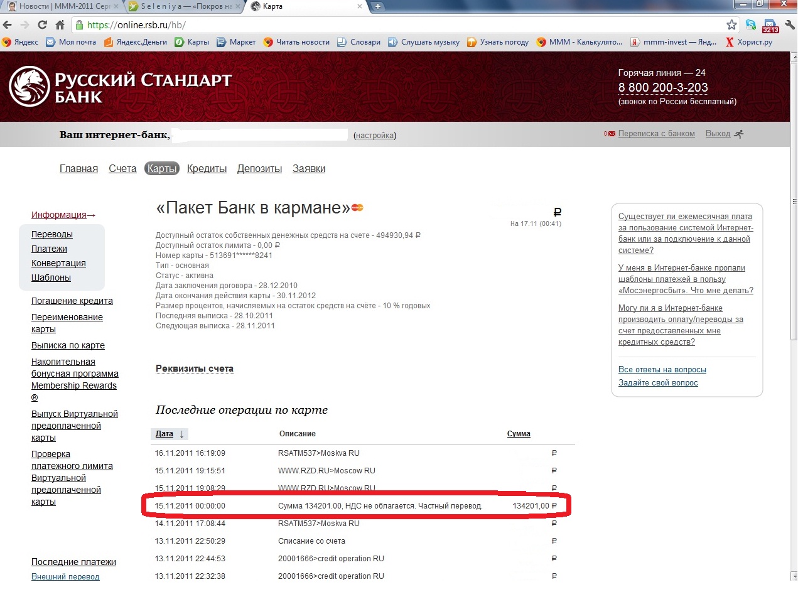Open FAQ about monthly Internet-bank fee

click(x=686, y=233)
